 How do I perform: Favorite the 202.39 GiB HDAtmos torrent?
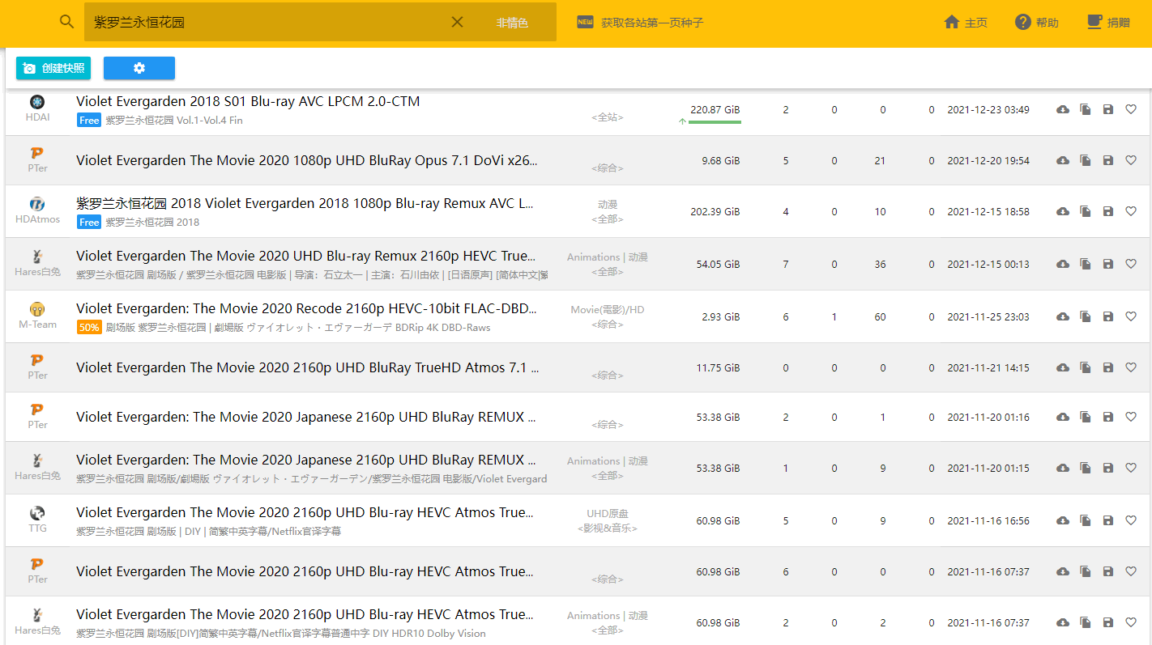coord(1131,211)
